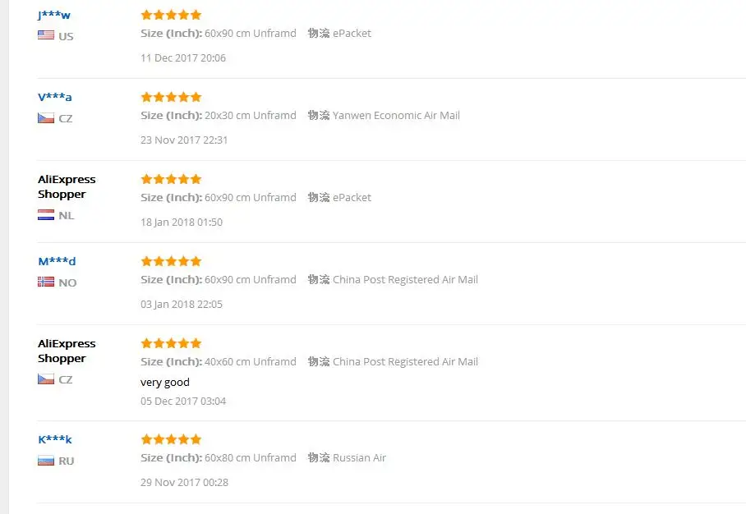Click the US flag icon under J***w
The image size is (746, 514).
click(46, 35)
